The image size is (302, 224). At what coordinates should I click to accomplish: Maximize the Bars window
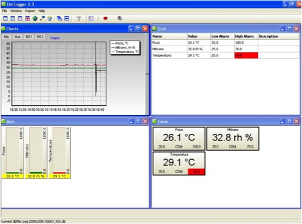pos(138,121)
